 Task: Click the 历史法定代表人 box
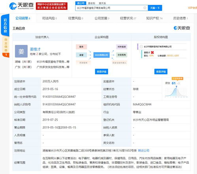pyautogui.click(x=119, y=63)
